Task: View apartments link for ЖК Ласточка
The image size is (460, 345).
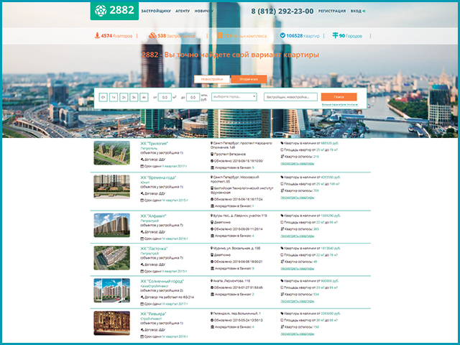Action: point(298,268)
